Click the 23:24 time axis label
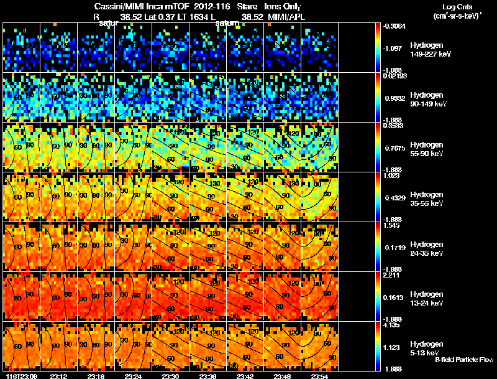 click(133, 376)
